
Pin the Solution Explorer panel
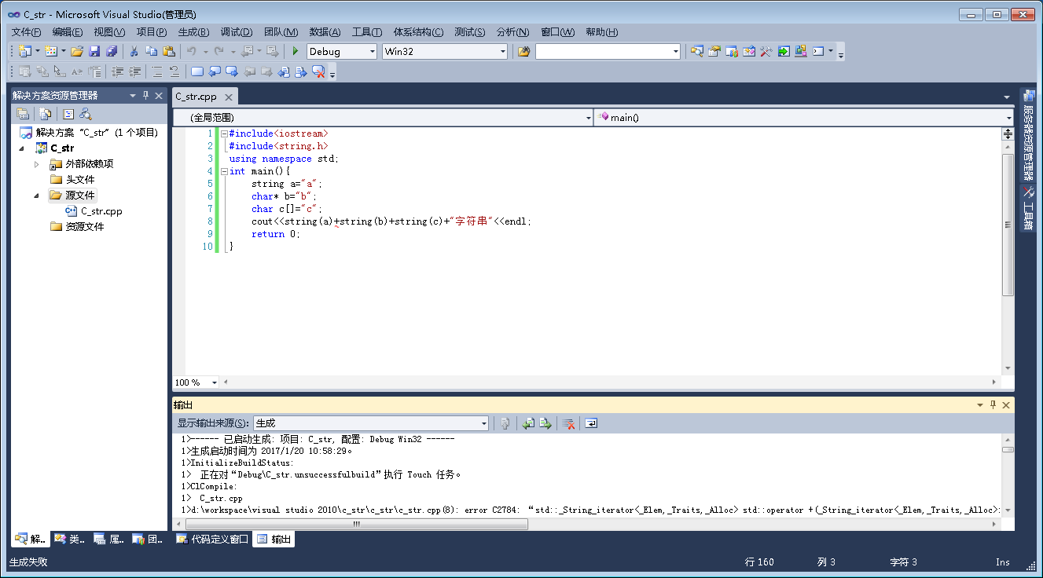146,96
